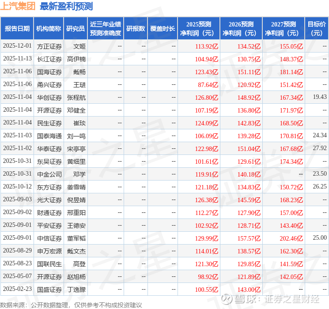Screen dimensions: 329x309
Task: Click the 数据来源 disclaimer footer text
Action: coord(71,305)
